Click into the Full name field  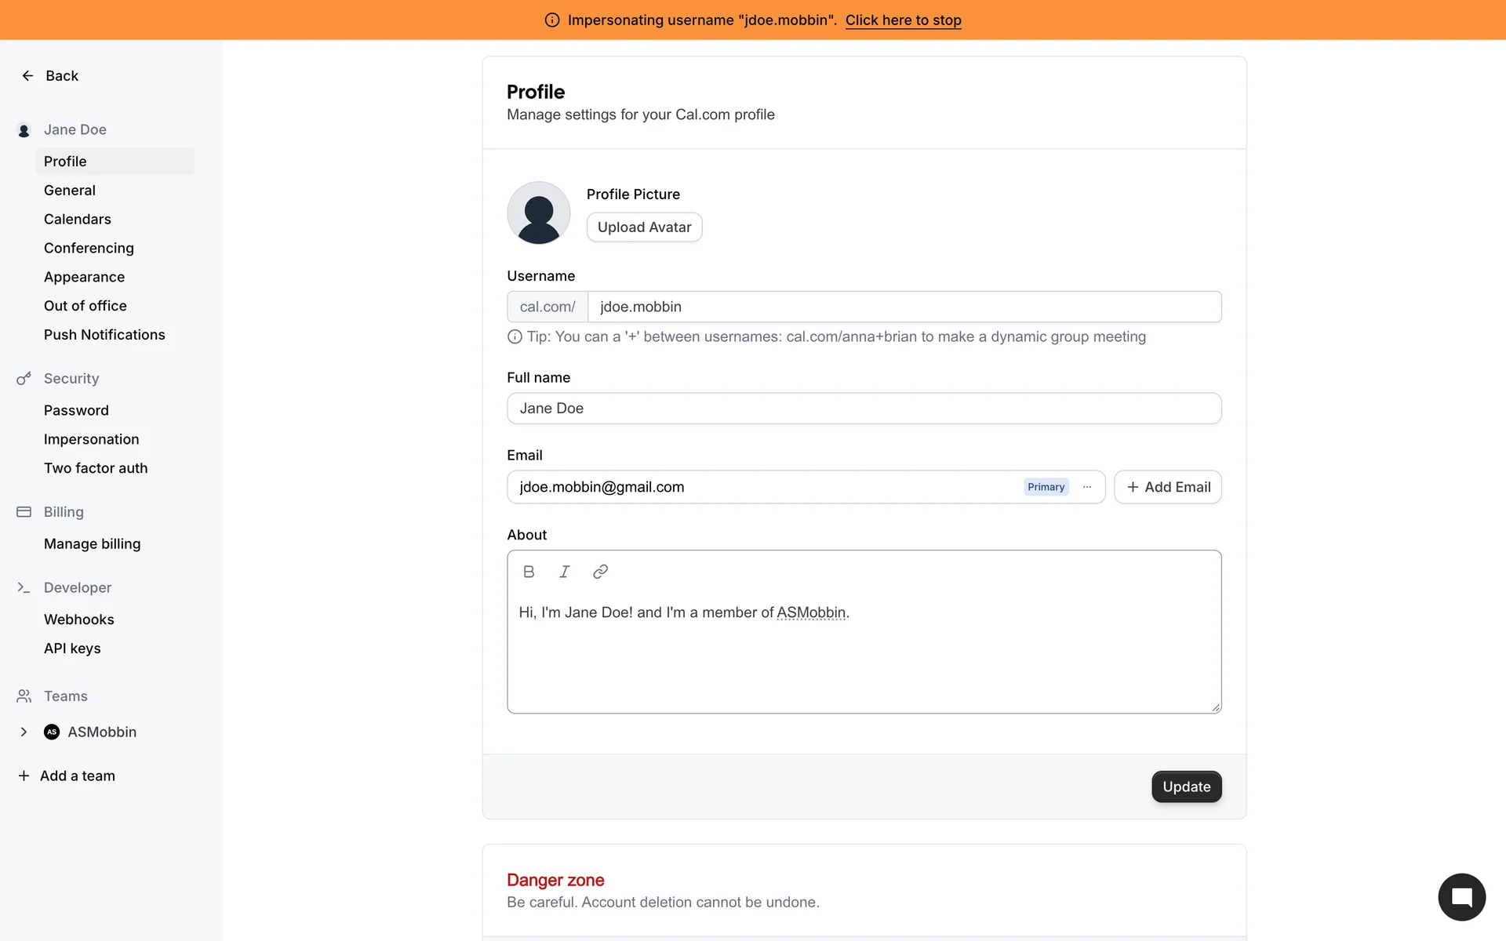(864, 409)
